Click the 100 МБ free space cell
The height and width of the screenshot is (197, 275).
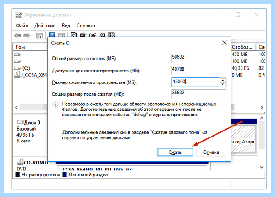click(240, 61)
